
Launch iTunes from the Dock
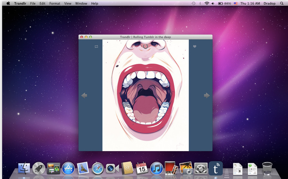pos(157,168)
